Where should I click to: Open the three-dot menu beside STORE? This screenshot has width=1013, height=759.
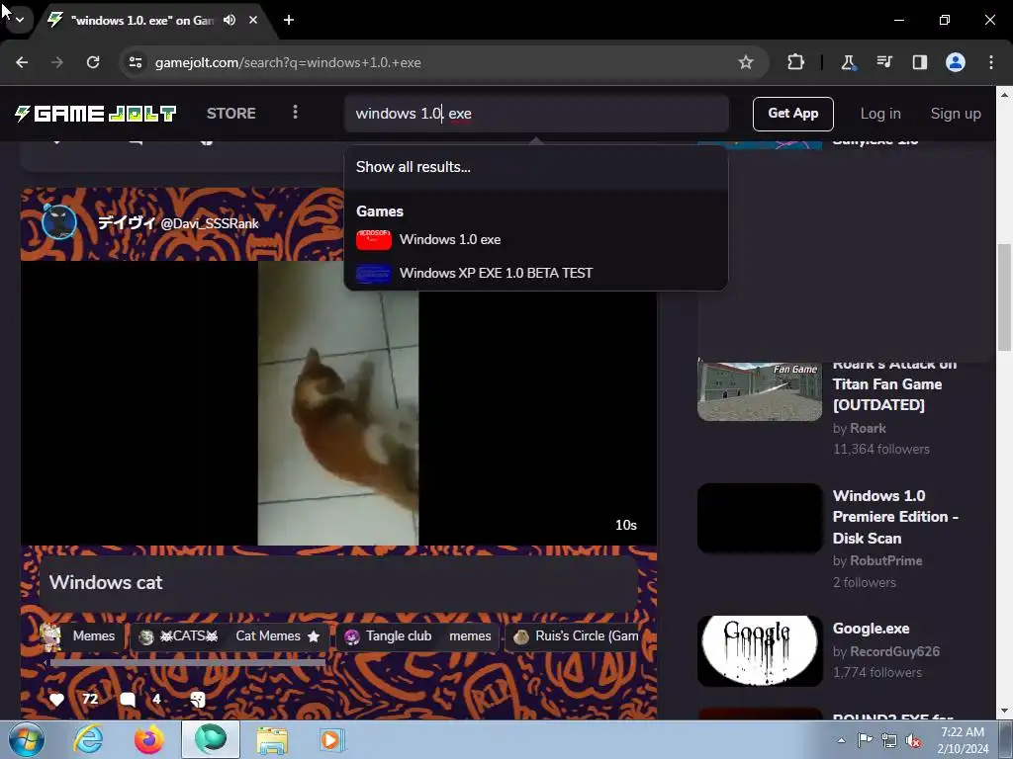295,113
